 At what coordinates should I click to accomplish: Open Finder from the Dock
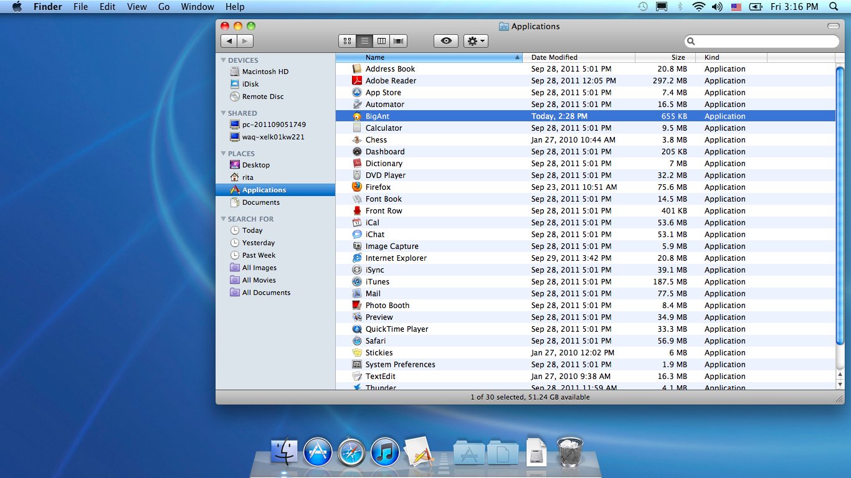pyautogui.click(x=284, y=451)
